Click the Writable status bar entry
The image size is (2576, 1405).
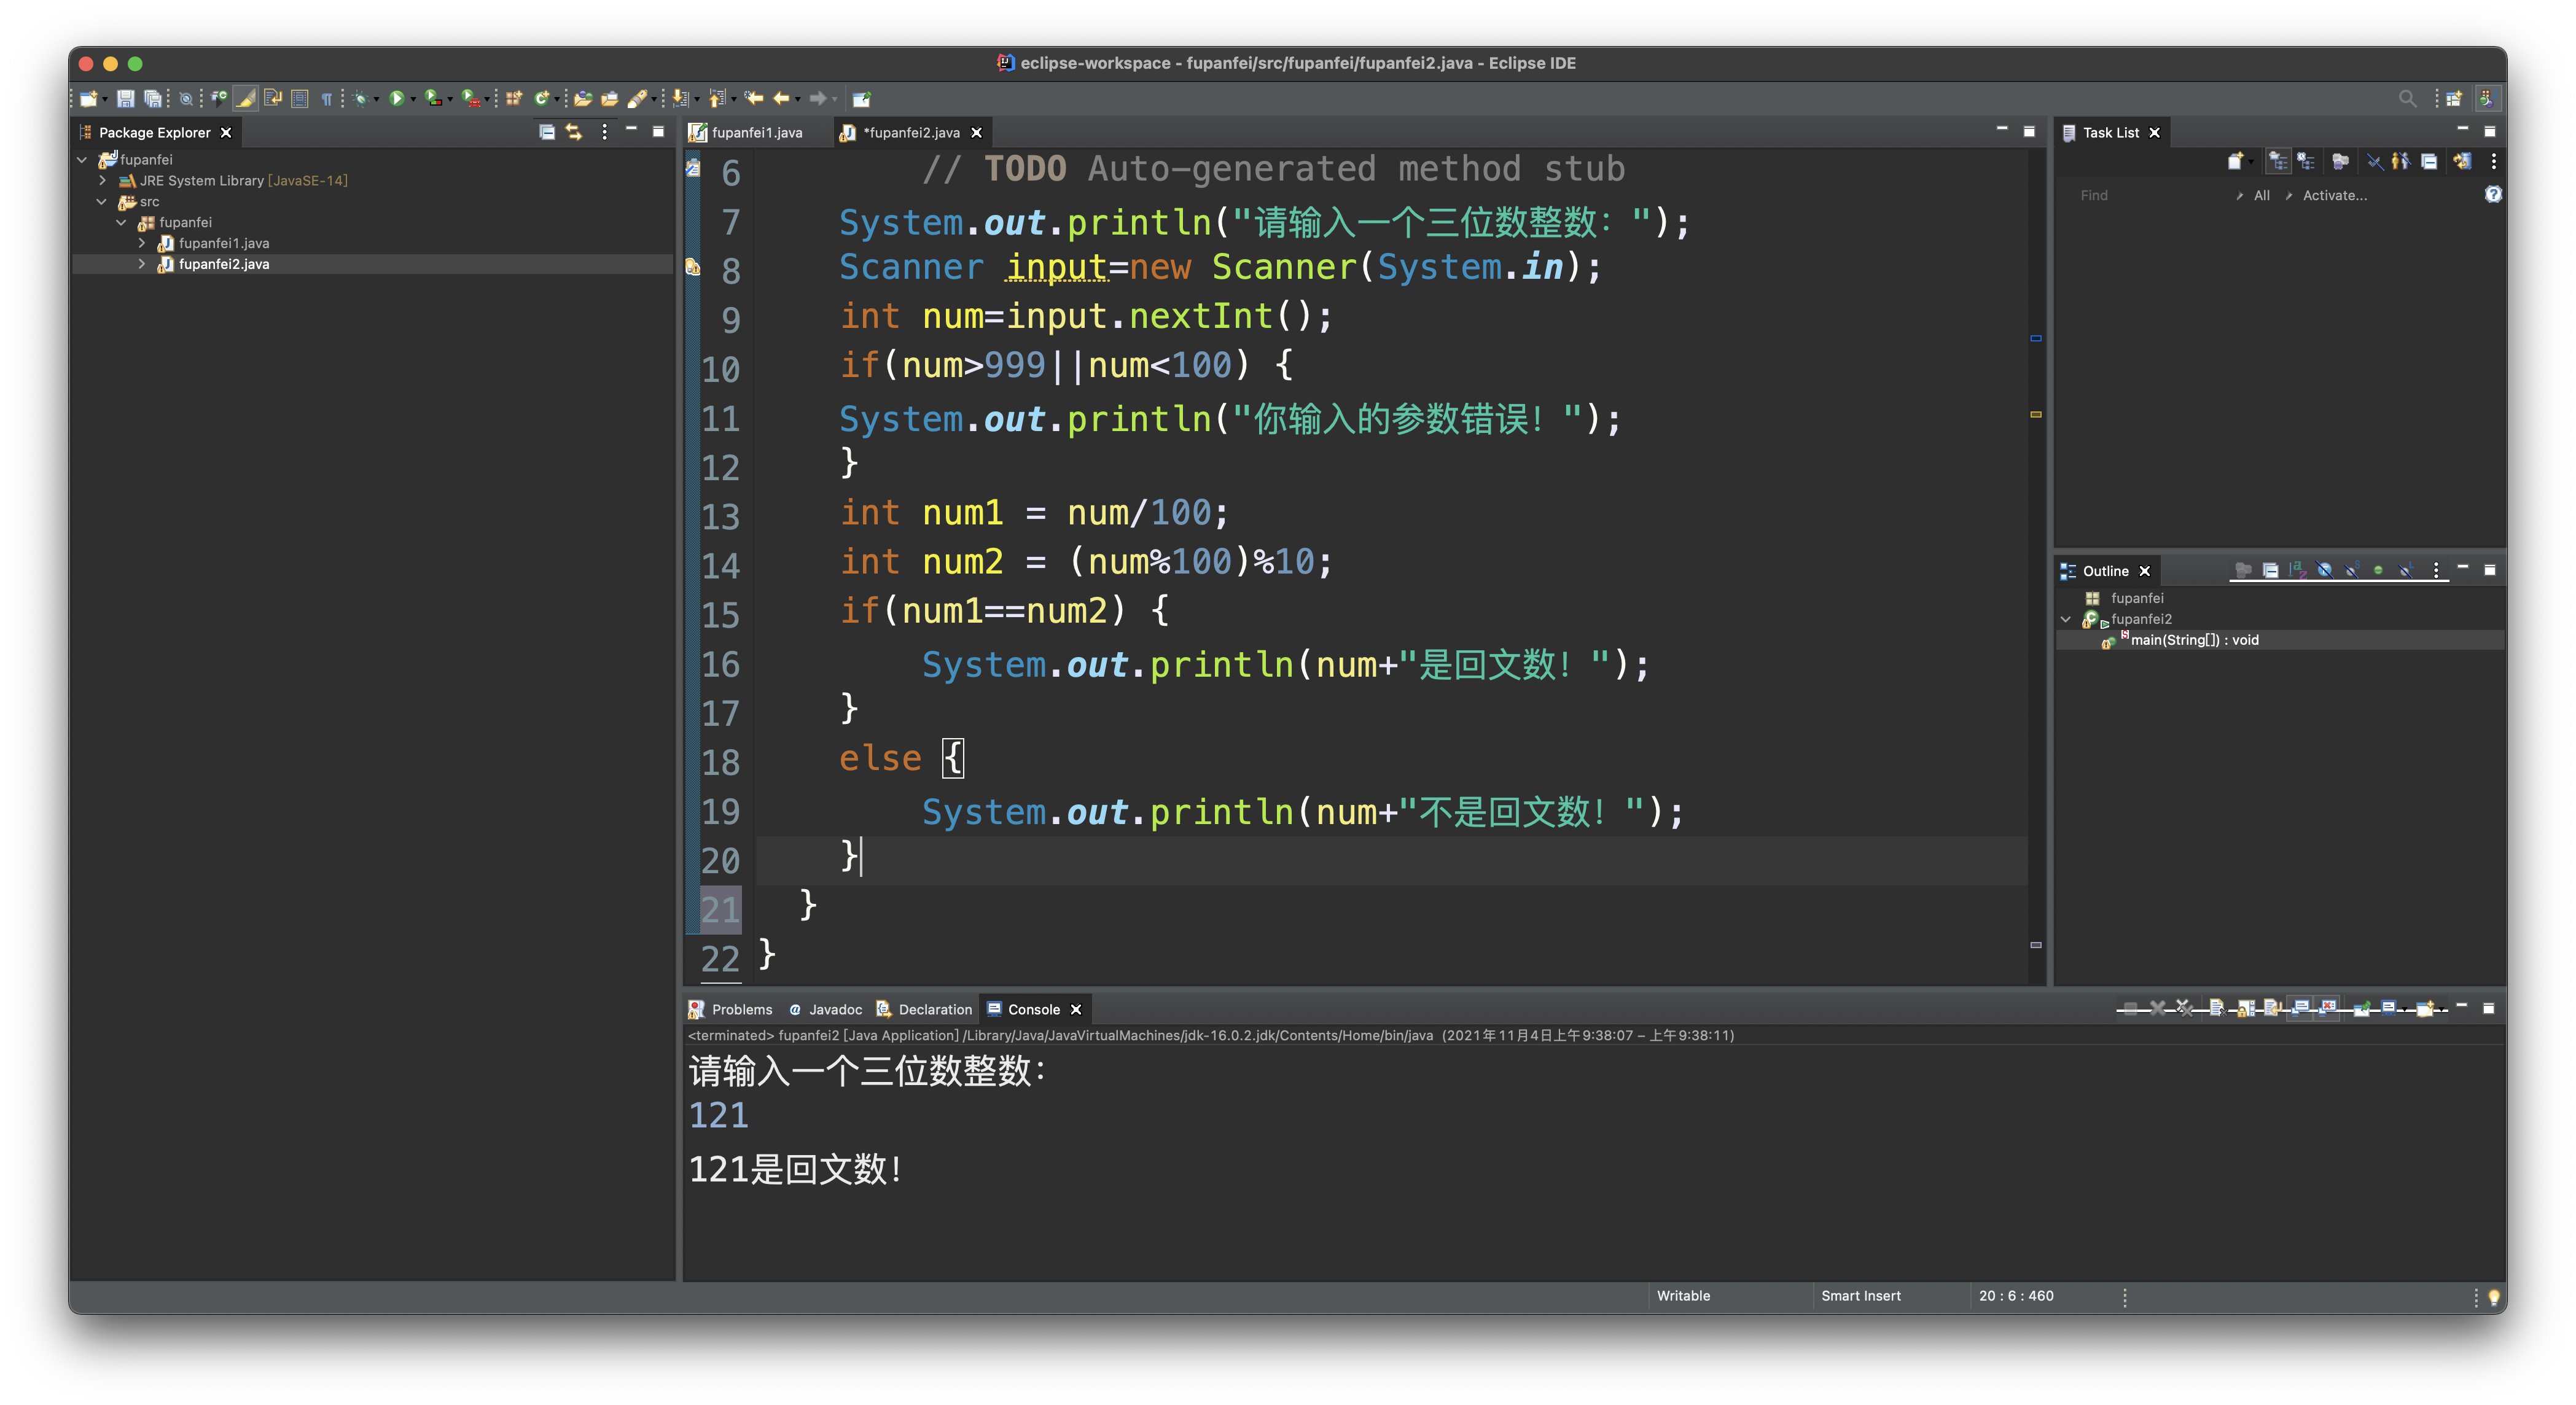pyautogui.click(x=1683, y=1295)
